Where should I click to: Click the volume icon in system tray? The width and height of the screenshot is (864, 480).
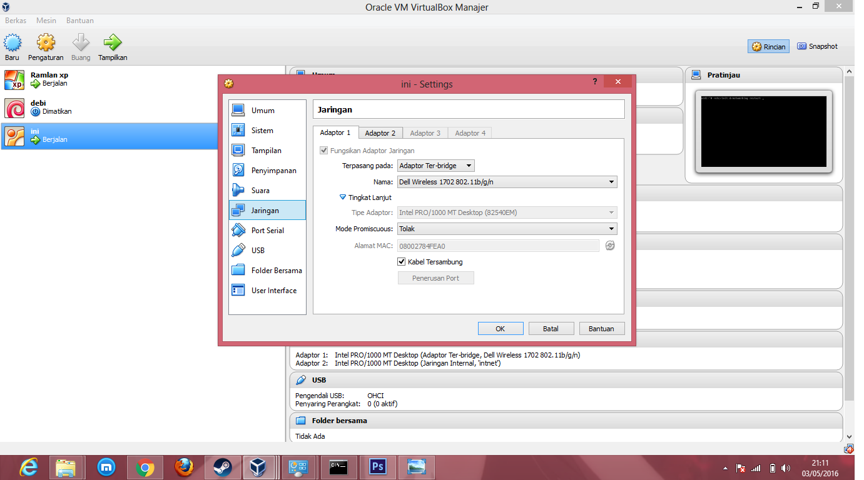pyautogui.click(x=786, y=468)
